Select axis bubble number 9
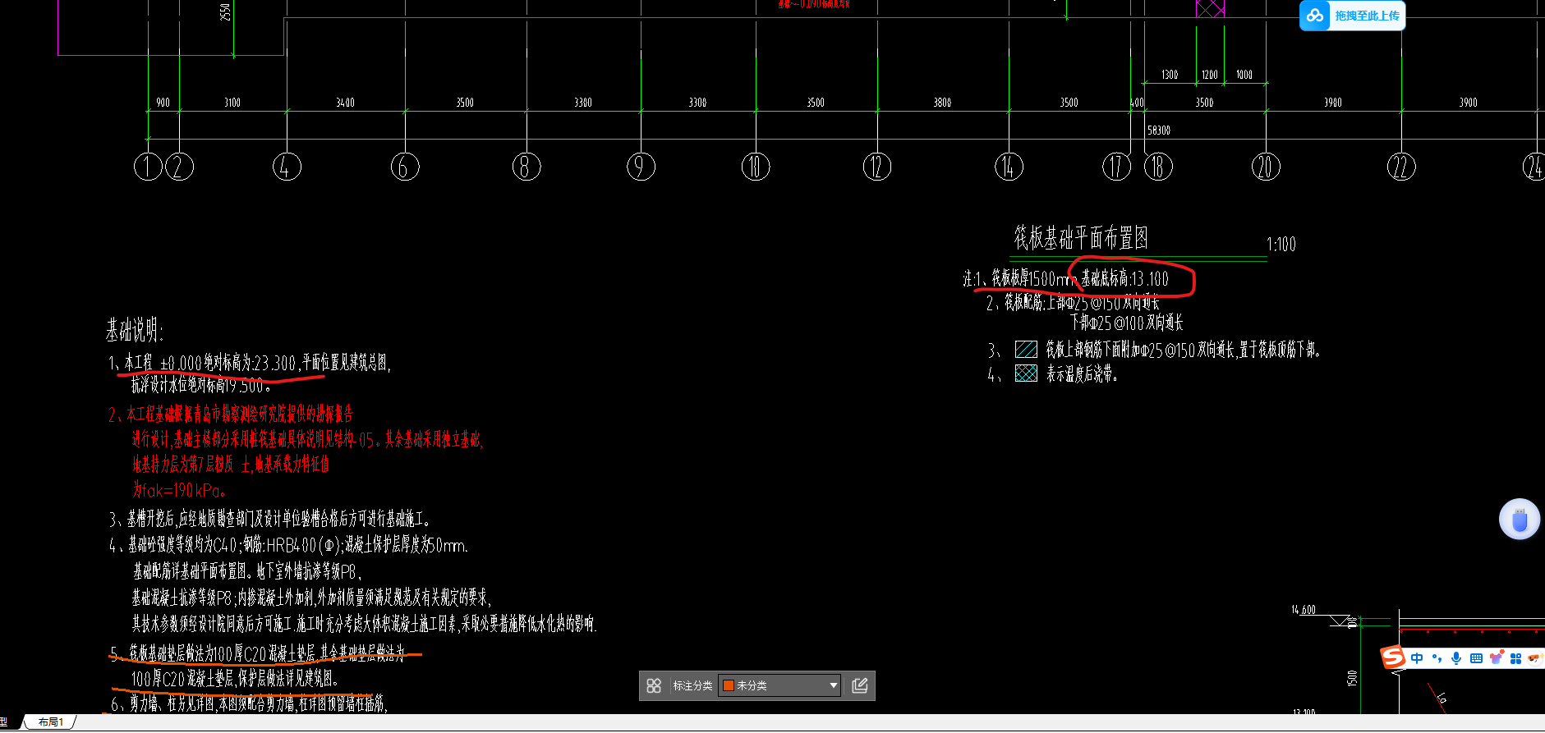The image size is (1545, 733). 641,167
